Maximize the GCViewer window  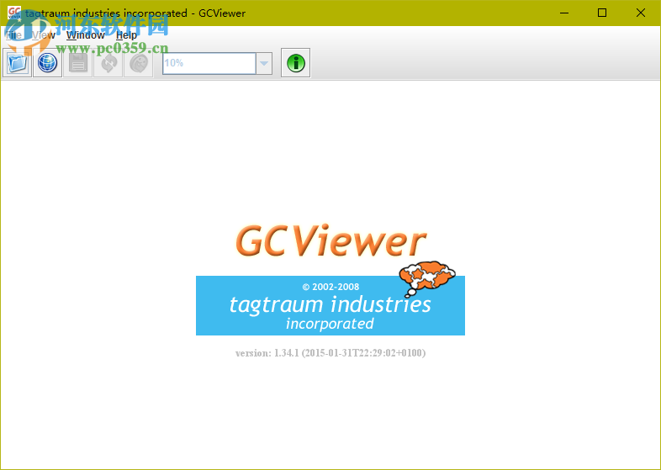(602, 13)
